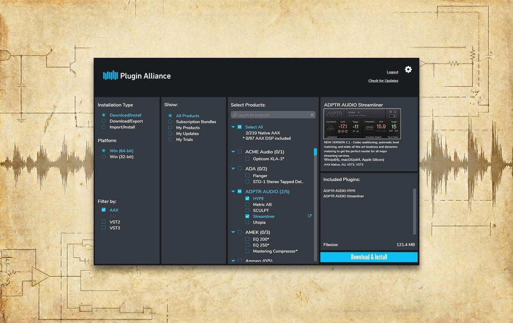The width and height of the screenshot is (513, 323).
Task: Check Metric AB for installation
Action: pyautogui.click(x=248, y=204)
